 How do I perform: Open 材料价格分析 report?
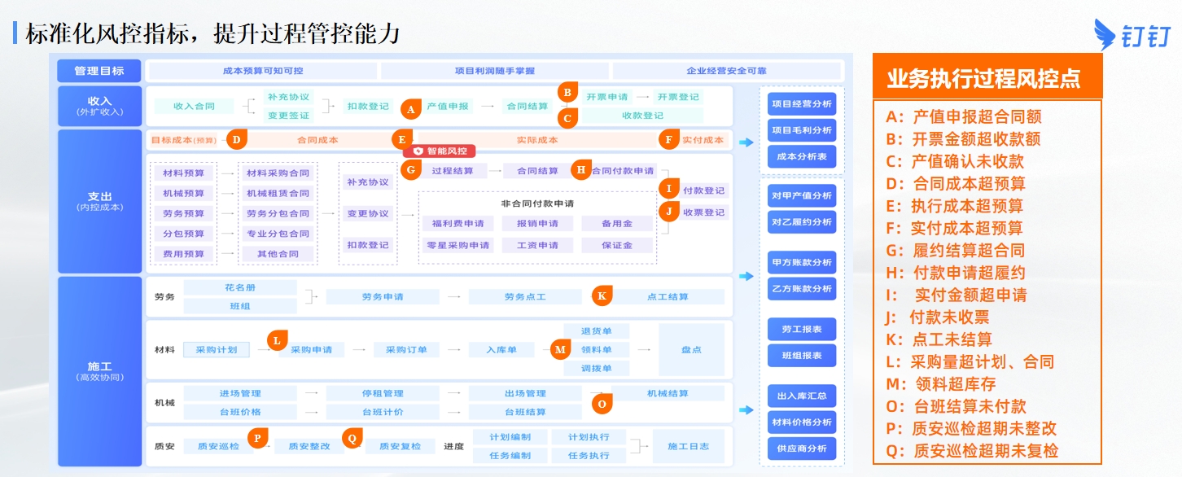(x=802, y=422)
